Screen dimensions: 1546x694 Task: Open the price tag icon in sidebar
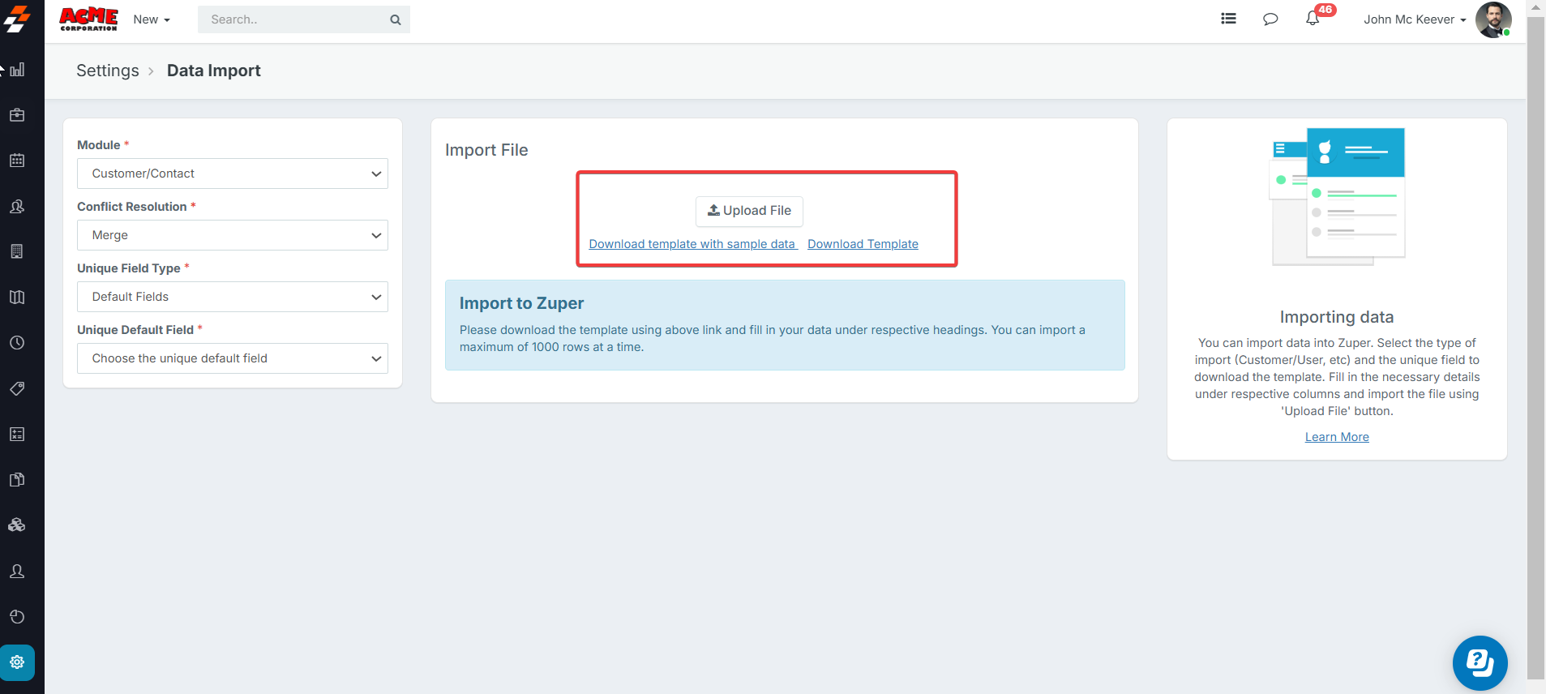[x=17, y=388]
